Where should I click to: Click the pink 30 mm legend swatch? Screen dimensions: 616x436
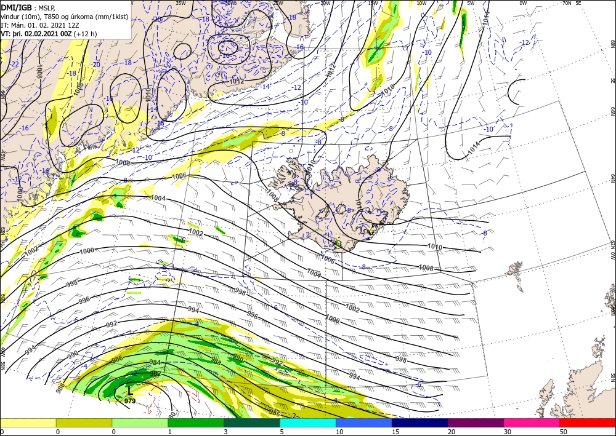click(x=532, y=422)
